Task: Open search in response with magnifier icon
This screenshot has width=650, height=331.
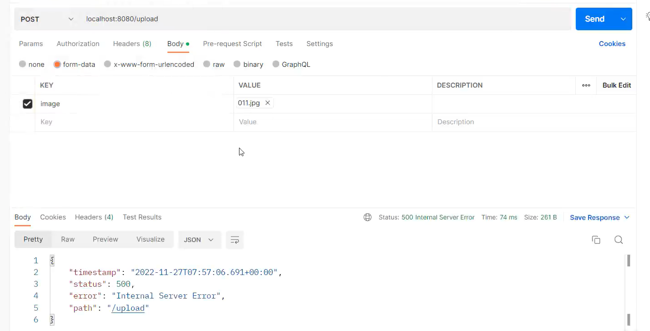Action: [x=619, y=240]
